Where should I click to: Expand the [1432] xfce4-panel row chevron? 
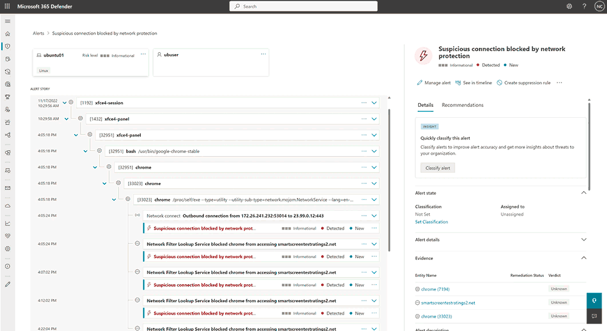(x=374, y=119)
